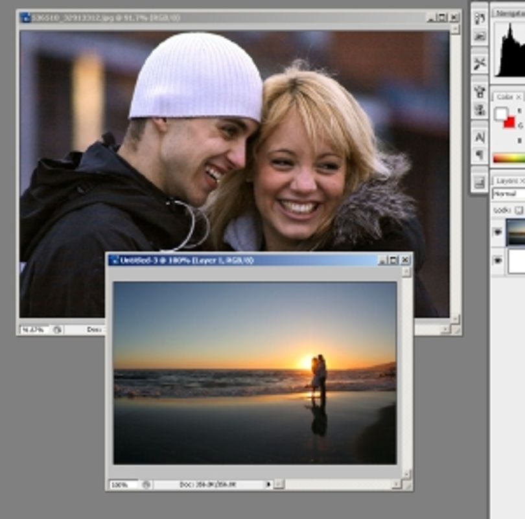Image resolution: width=525 pixels, height=519 pixels.
Task: Expand the Doc info arrow in Untitled-3 status bar
Action: point(268,484)
